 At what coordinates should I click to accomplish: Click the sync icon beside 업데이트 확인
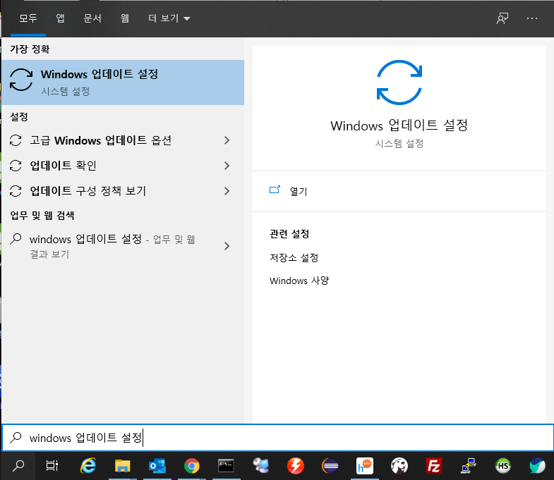pyautogui.click(x=16, y=166)
